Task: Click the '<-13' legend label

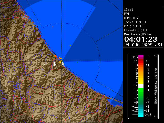Action: click(148, 115)
